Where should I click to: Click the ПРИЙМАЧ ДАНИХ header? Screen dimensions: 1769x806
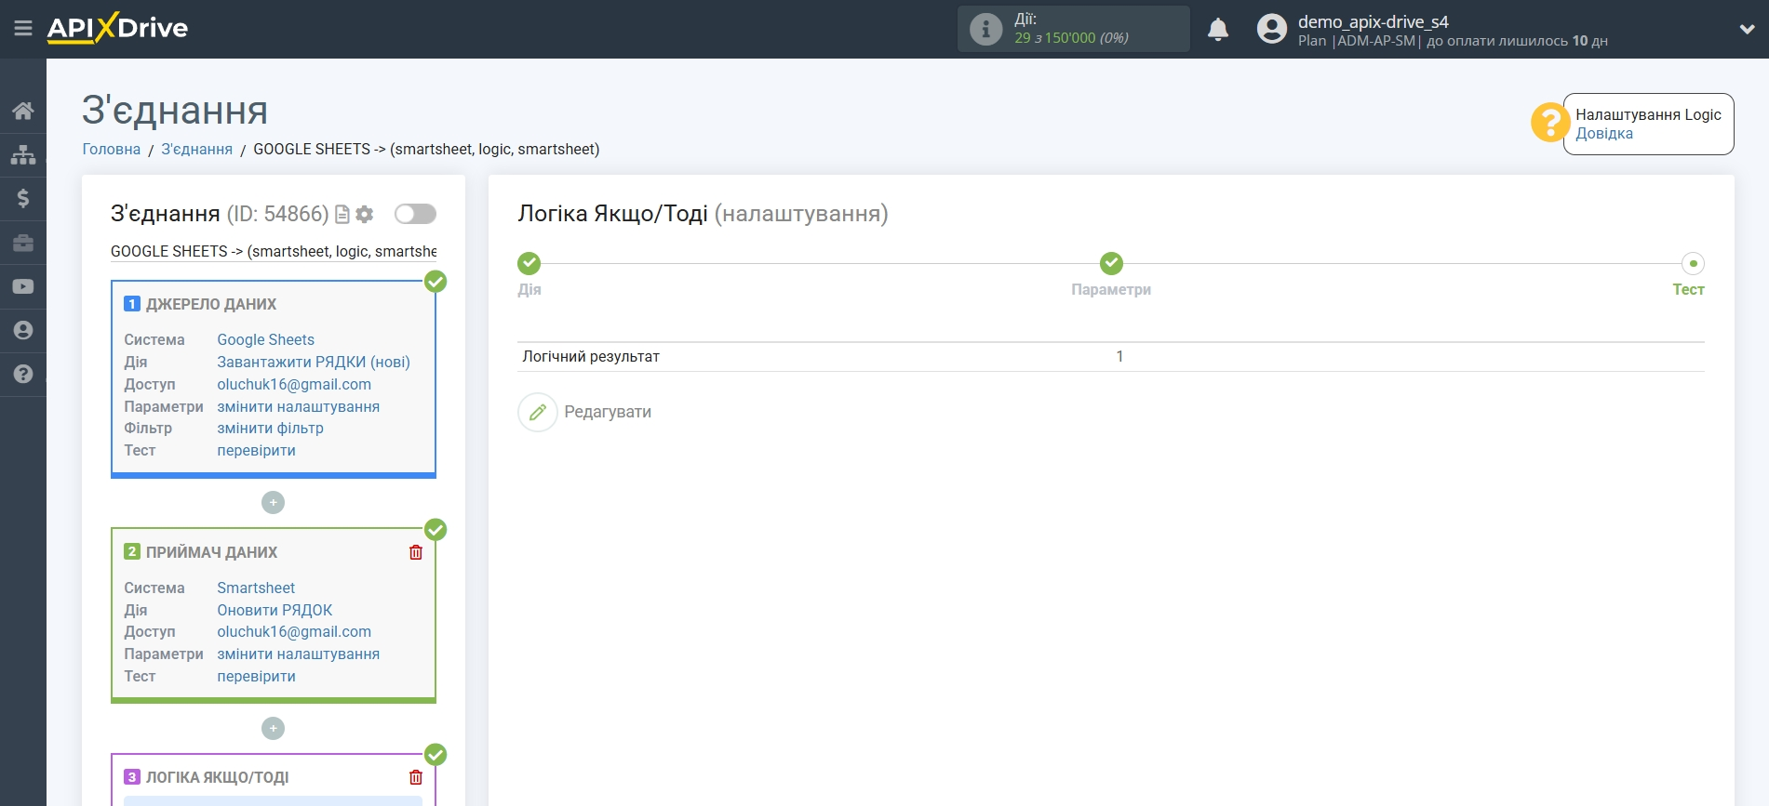211,552
